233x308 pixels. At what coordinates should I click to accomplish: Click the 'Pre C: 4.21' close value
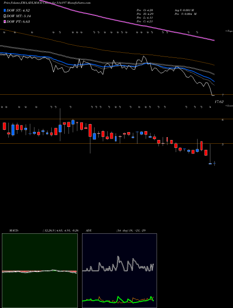pyautogui.click(x=145, y=21)
